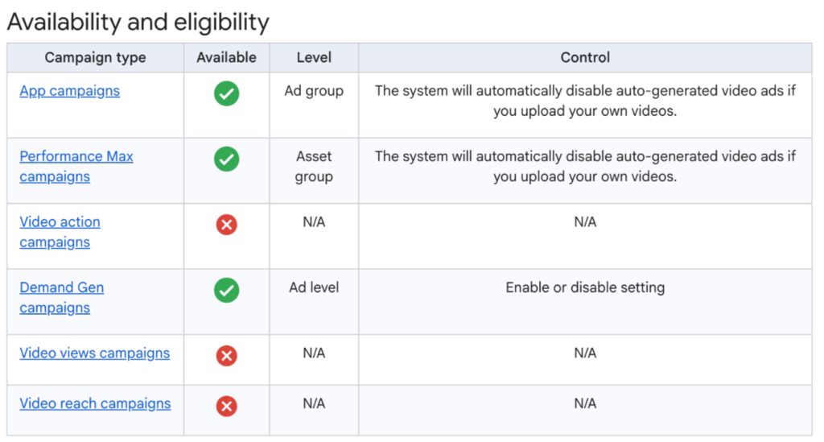Screen dimensions: 824x442
Task: Go to the Video reach campaigns link
Action: click(95, 404)
